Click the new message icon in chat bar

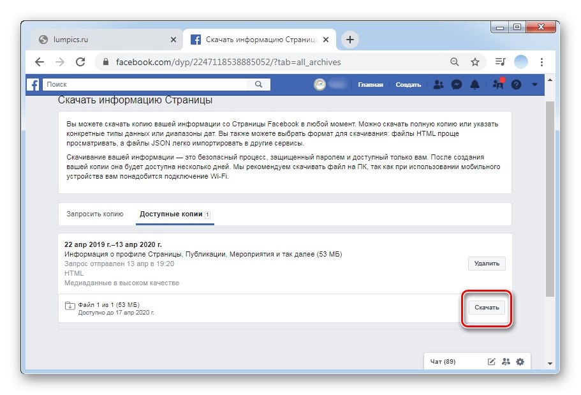(491, 362)
